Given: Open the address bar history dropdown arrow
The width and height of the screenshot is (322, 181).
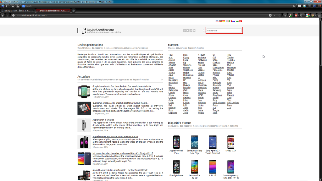Looking at the screenshot, I should (x=274, y=15).
